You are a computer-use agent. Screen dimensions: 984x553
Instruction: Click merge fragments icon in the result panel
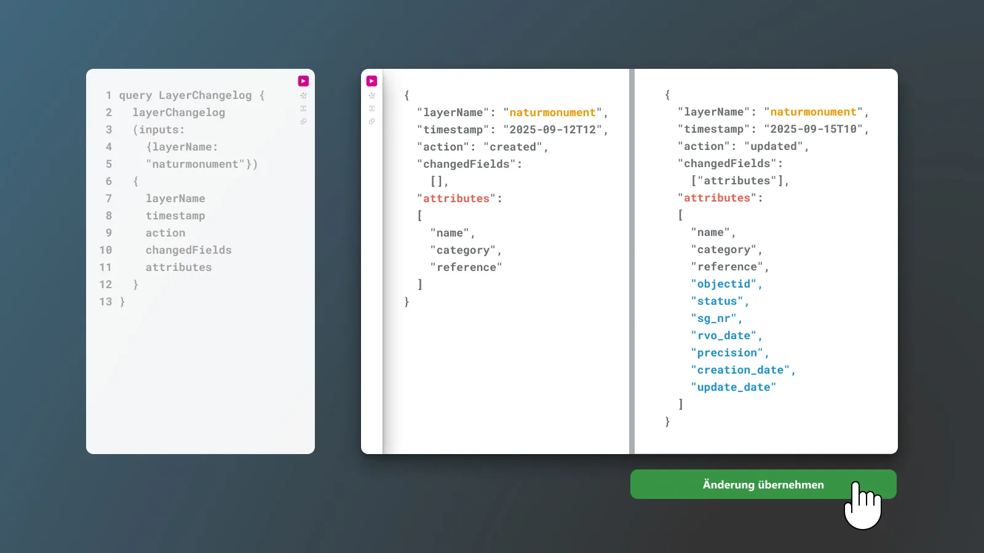(x=371, y=109)
